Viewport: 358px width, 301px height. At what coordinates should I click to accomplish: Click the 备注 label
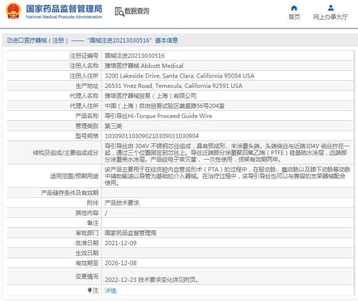(93, 223)
